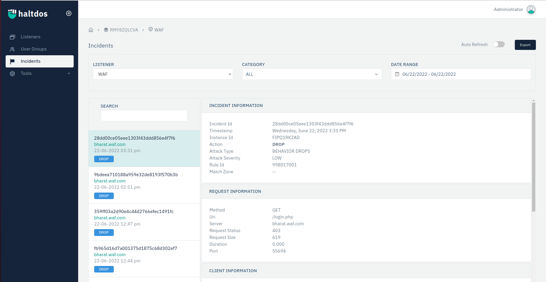Click Method value GET

point(276,210)
